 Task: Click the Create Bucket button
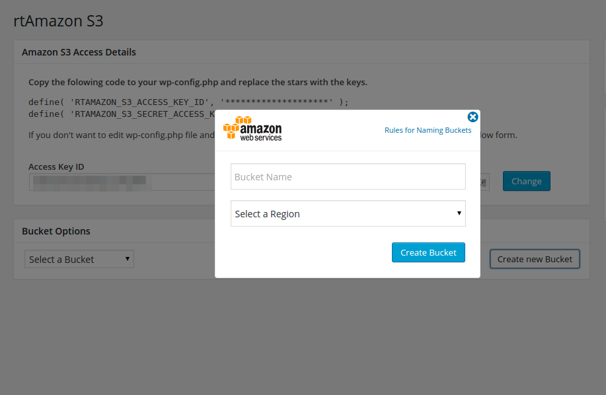click(x=428, y=252)
